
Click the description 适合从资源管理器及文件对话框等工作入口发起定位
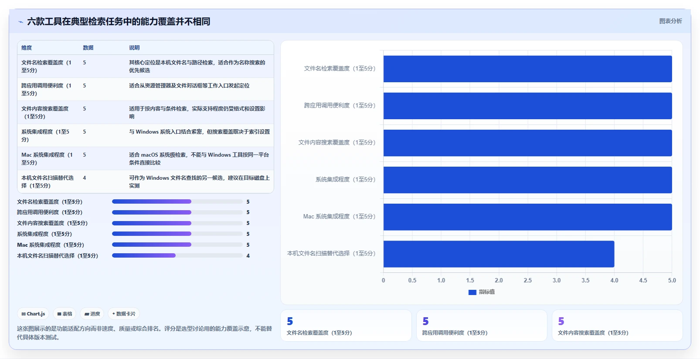click(x=189, y=86)
